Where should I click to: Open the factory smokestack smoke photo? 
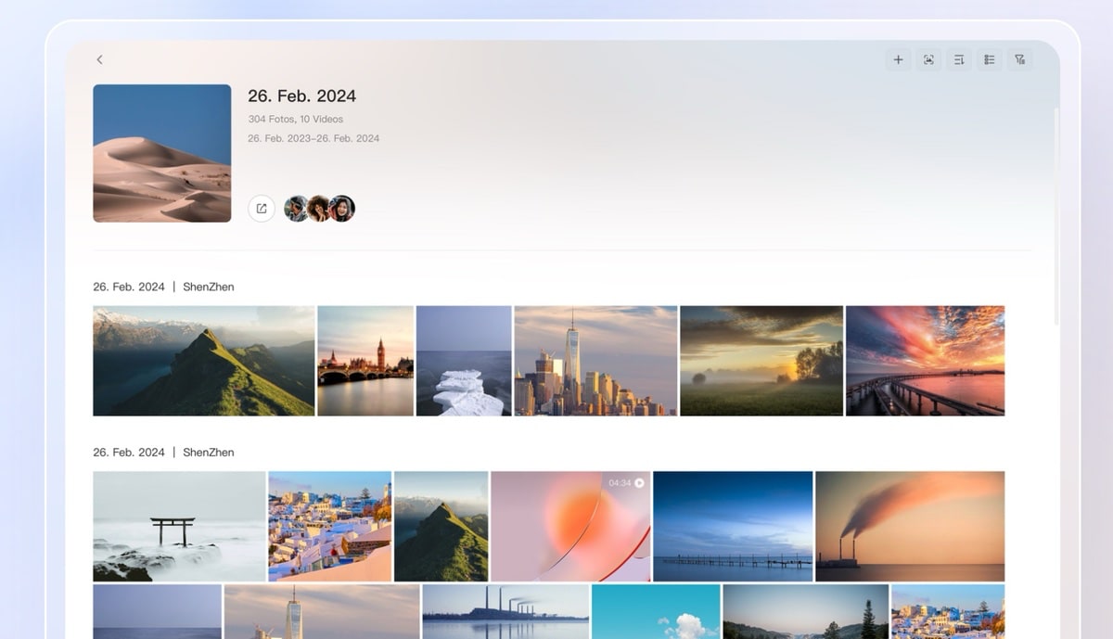click(x=909, y=526)
